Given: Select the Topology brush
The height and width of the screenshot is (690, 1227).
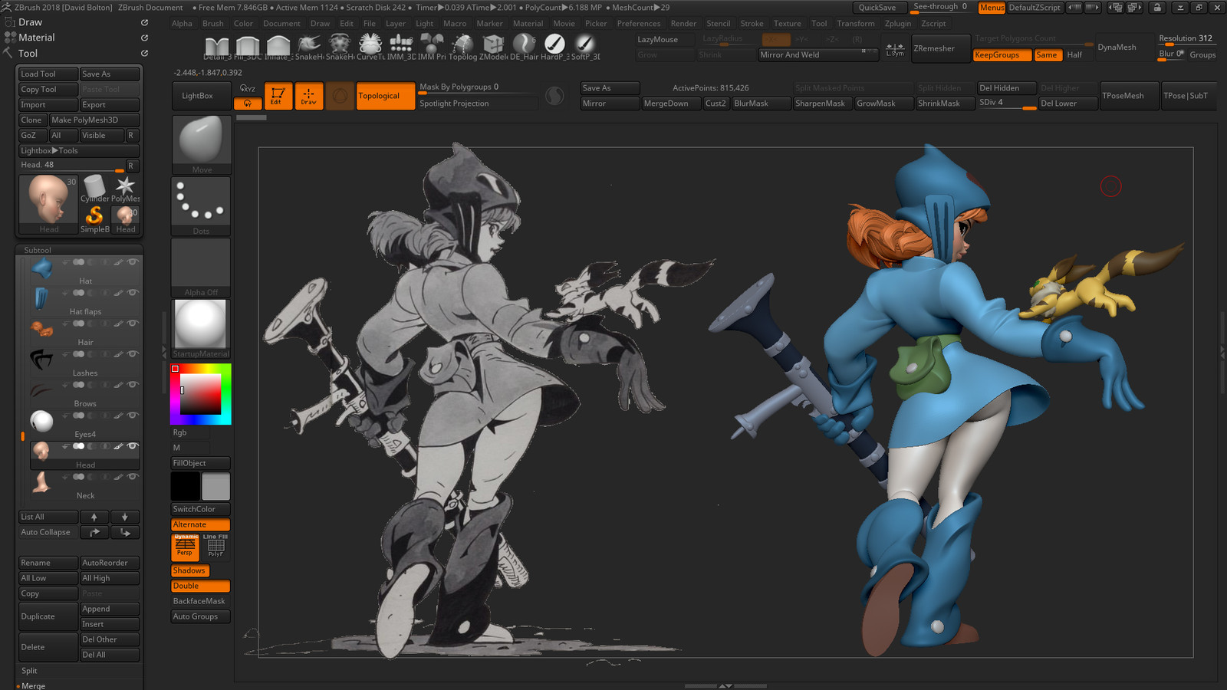Looking at the screenshot, I should 462,46.
